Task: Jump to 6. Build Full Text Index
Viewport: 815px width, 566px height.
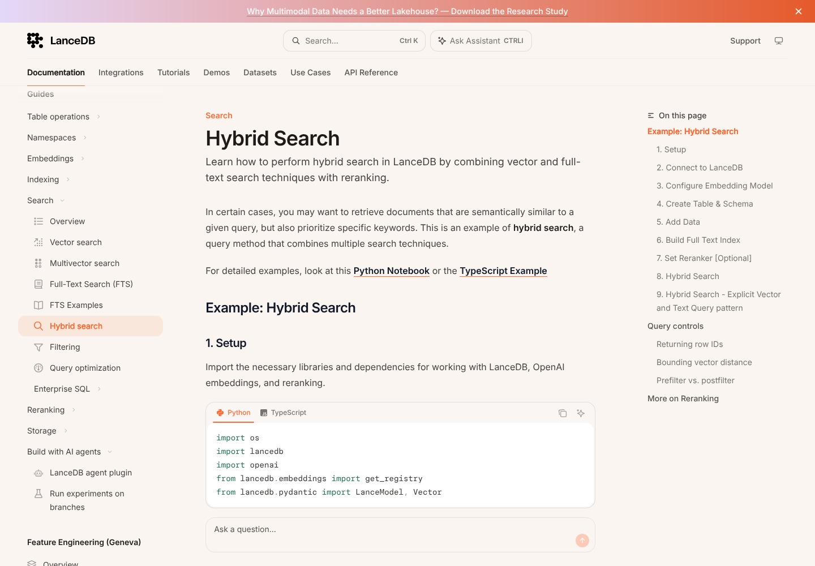Action: pyautogui.click(x=698, y=240)
